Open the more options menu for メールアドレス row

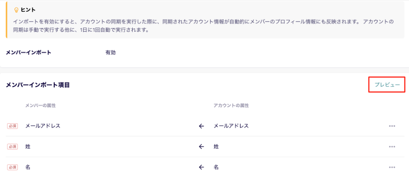392,126
